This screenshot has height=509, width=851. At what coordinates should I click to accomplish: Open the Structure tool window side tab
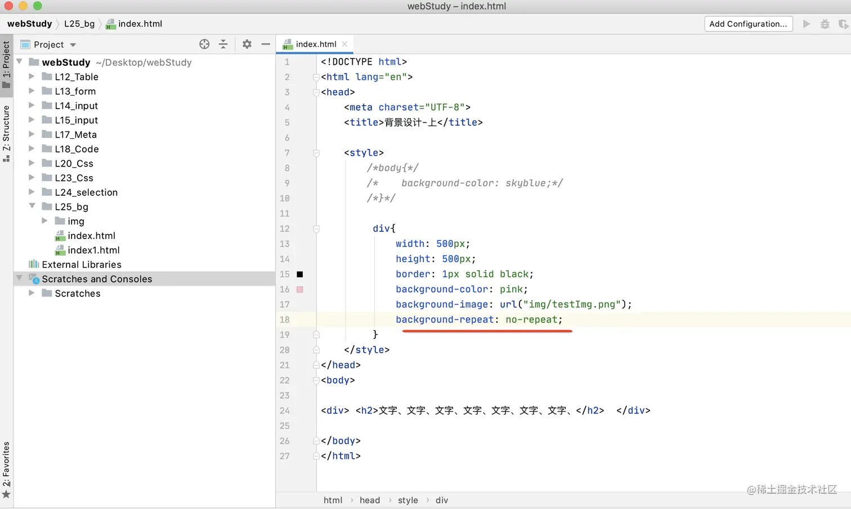tap(6, 134)
